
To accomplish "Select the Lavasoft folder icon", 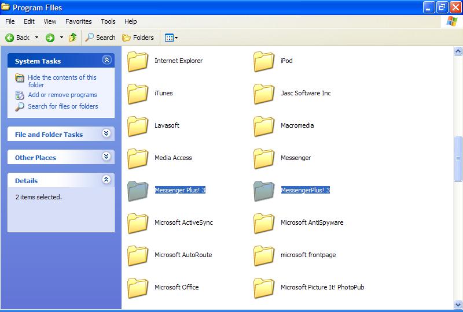I will pos(138,126).
